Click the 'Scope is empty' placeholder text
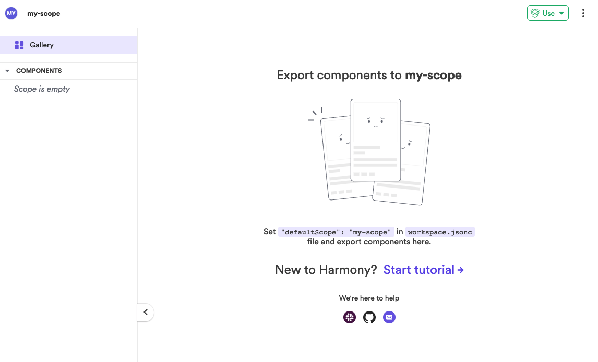Screen dimensions: 598x362 point(42,89)
